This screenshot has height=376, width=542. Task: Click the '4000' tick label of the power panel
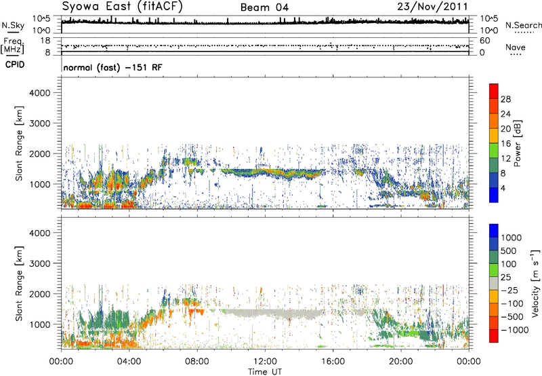coord(39,93)
